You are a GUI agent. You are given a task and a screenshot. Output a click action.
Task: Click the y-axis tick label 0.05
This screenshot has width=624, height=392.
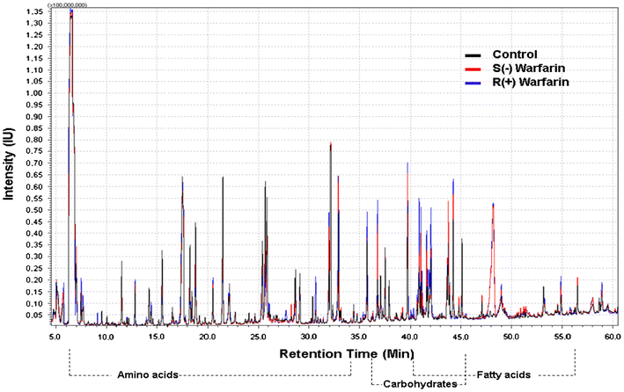coord(34,316)
